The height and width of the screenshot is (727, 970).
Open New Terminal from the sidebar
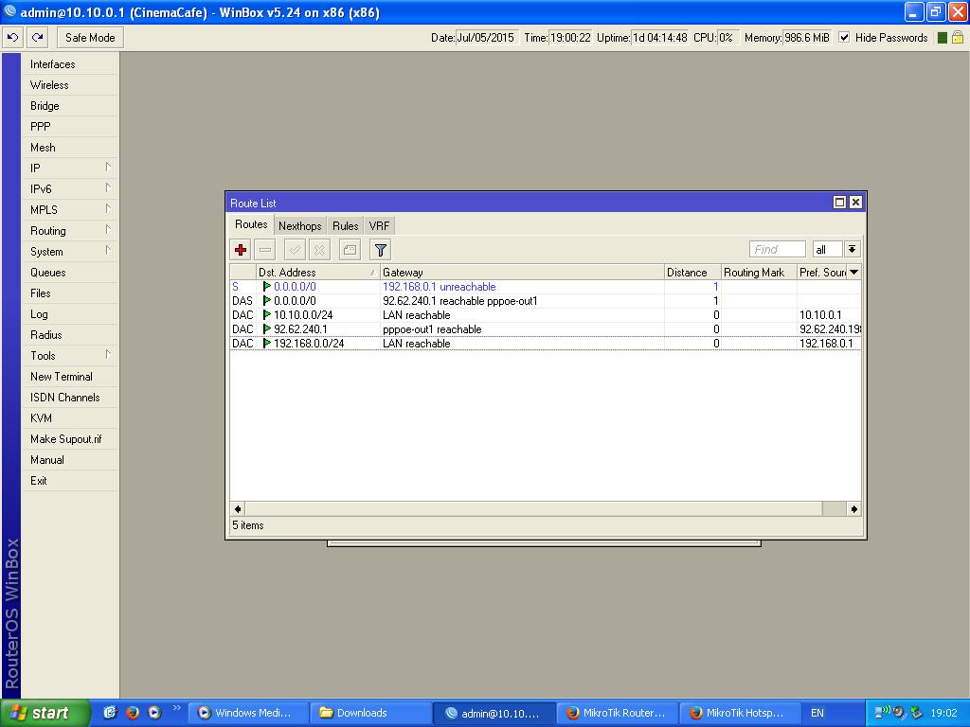[x=62, y=377]
